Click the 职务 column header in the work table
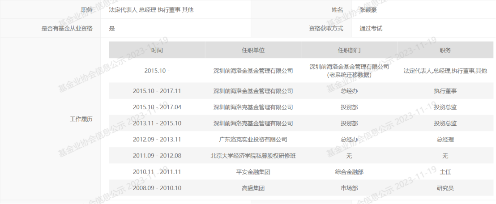Image resolution: width=496 pixels, height=204 pixels. coord(445,50)
